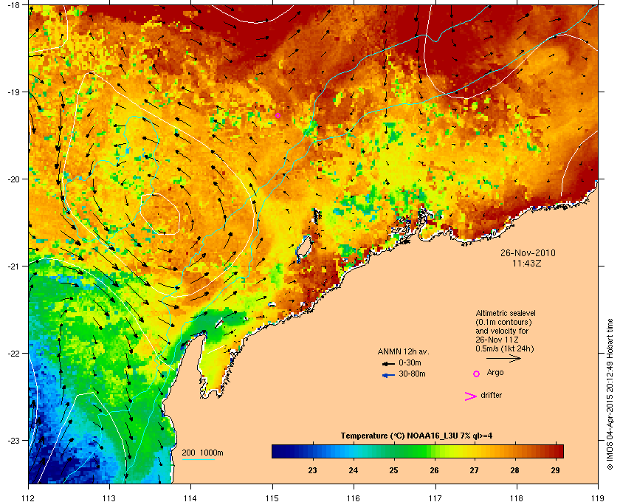
Task: Click the 'ANMN 12h av.' label
Action: (x=403, y=351)
